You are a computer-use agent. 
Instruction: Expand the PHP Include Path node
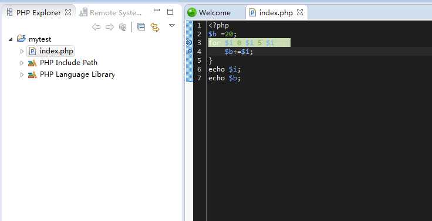click(x=22, y=63)
